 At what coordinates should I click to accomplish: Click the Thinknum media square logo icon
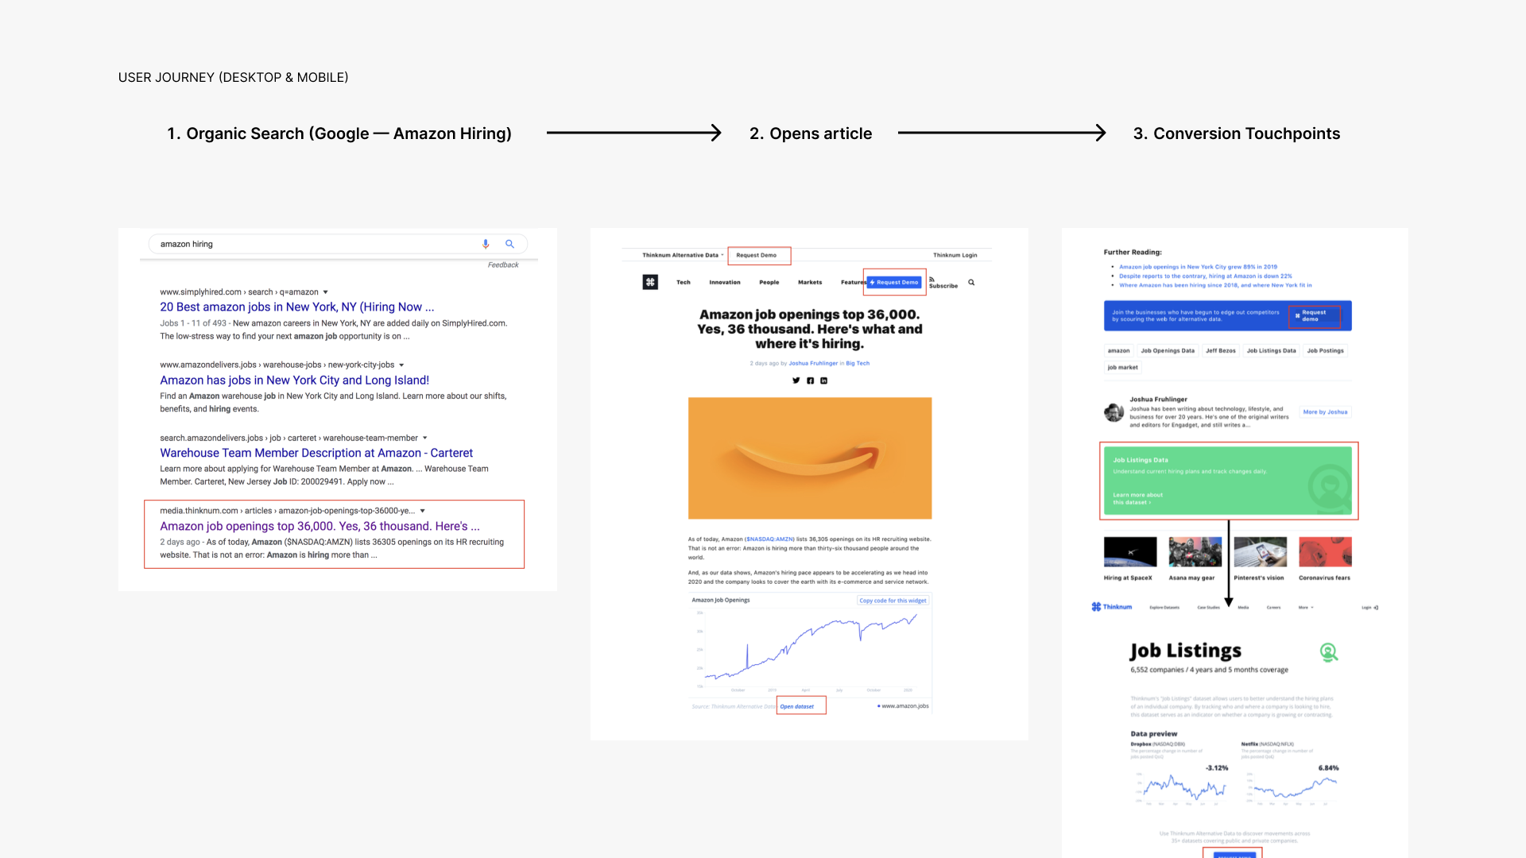pyautogui.click(x=650, y=282)
